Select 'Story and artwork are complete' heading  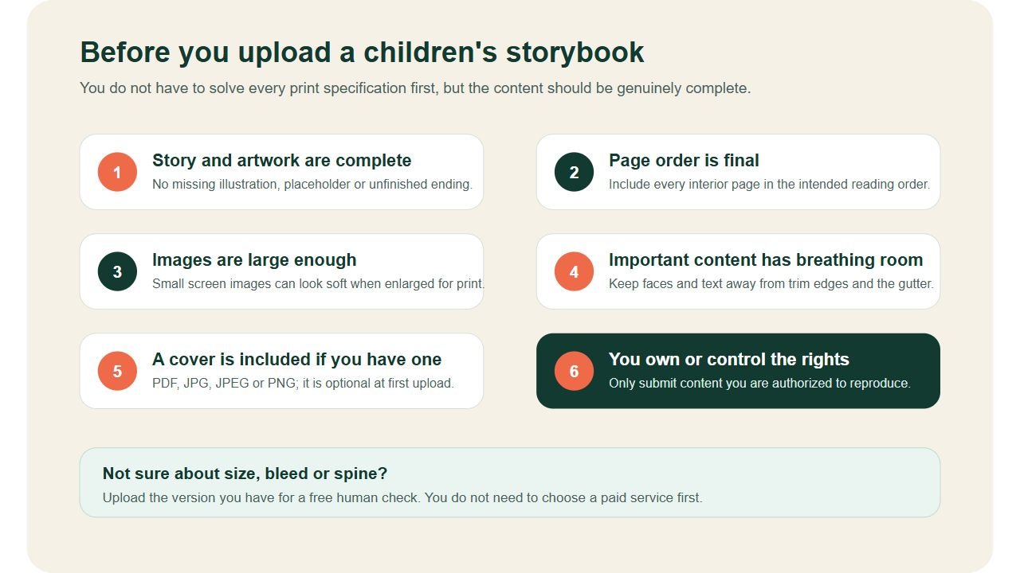point(282,161)
